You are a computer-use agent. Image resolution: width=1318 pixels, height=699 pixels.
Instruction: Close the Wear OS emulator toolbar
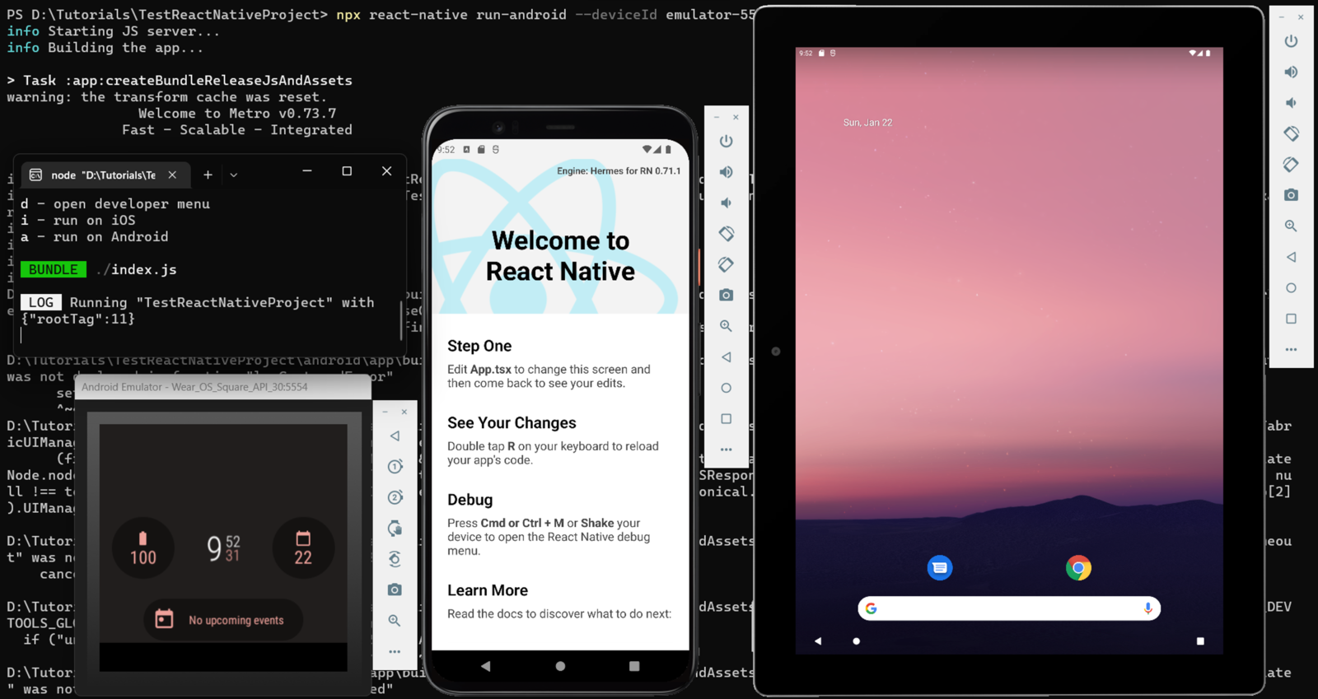(x=404, y=412)
